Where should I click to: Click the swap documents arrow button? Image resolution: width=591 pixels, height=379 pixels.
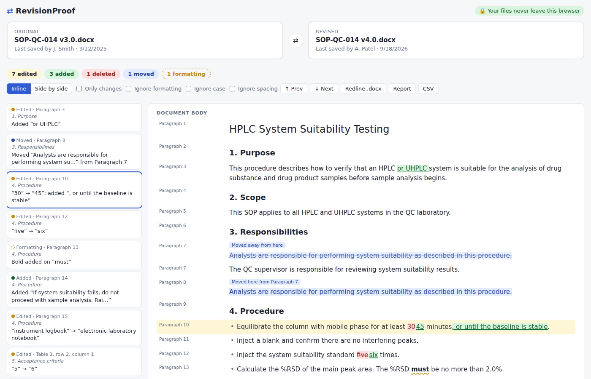click(x=295, y=40)
